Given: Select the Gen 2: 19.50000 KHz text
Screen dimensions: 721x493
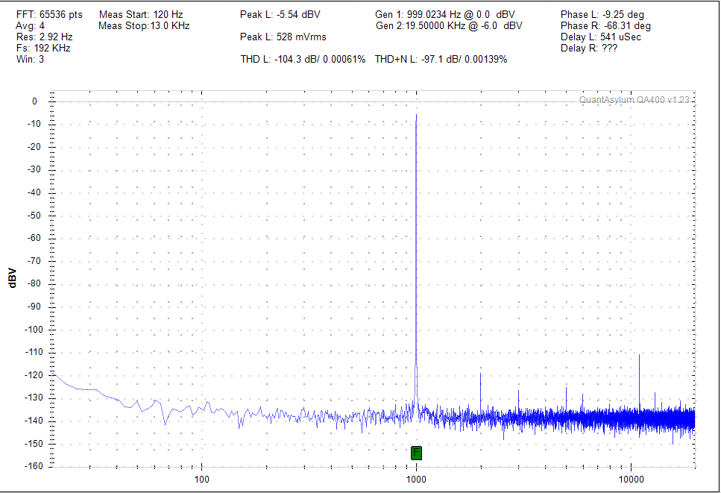Looking at the screenshot, I should 449,26.
